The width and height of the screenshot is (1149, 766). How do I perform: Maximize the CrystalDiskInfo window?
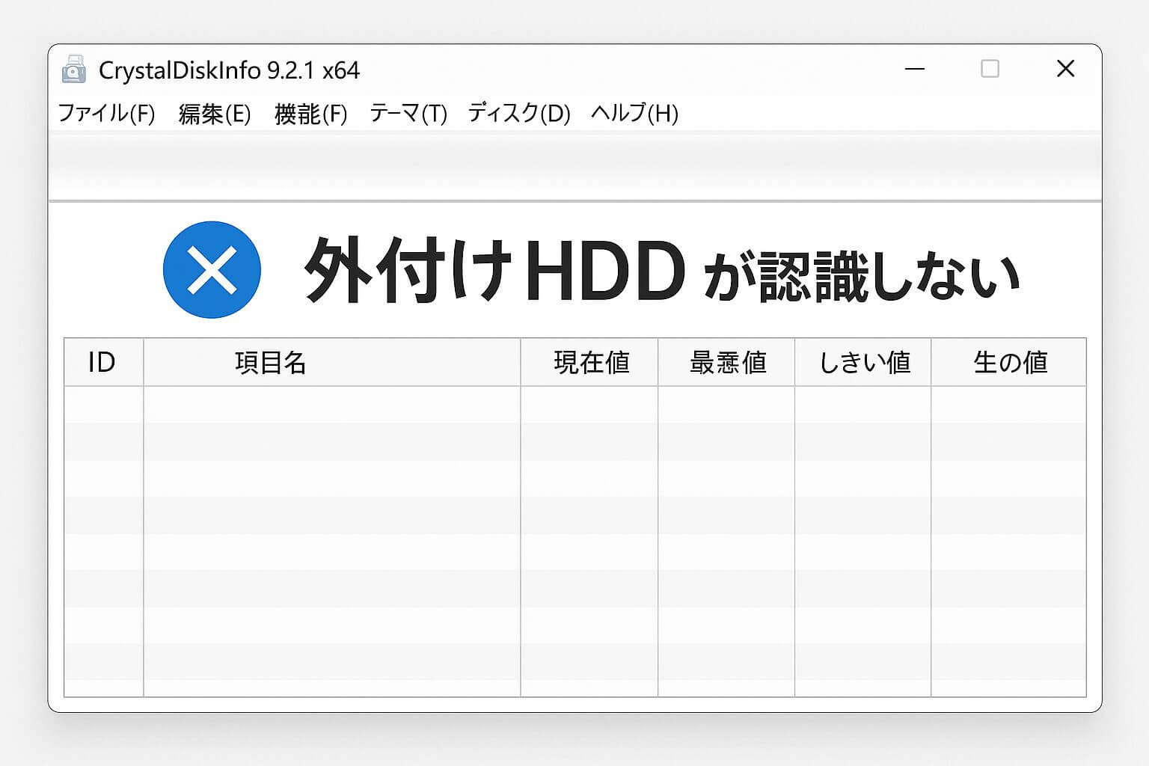990,69
